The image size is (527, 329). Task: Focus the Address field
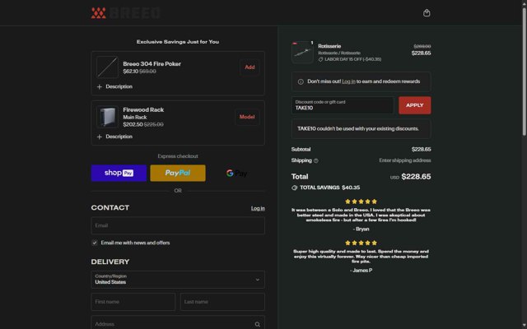178,323
